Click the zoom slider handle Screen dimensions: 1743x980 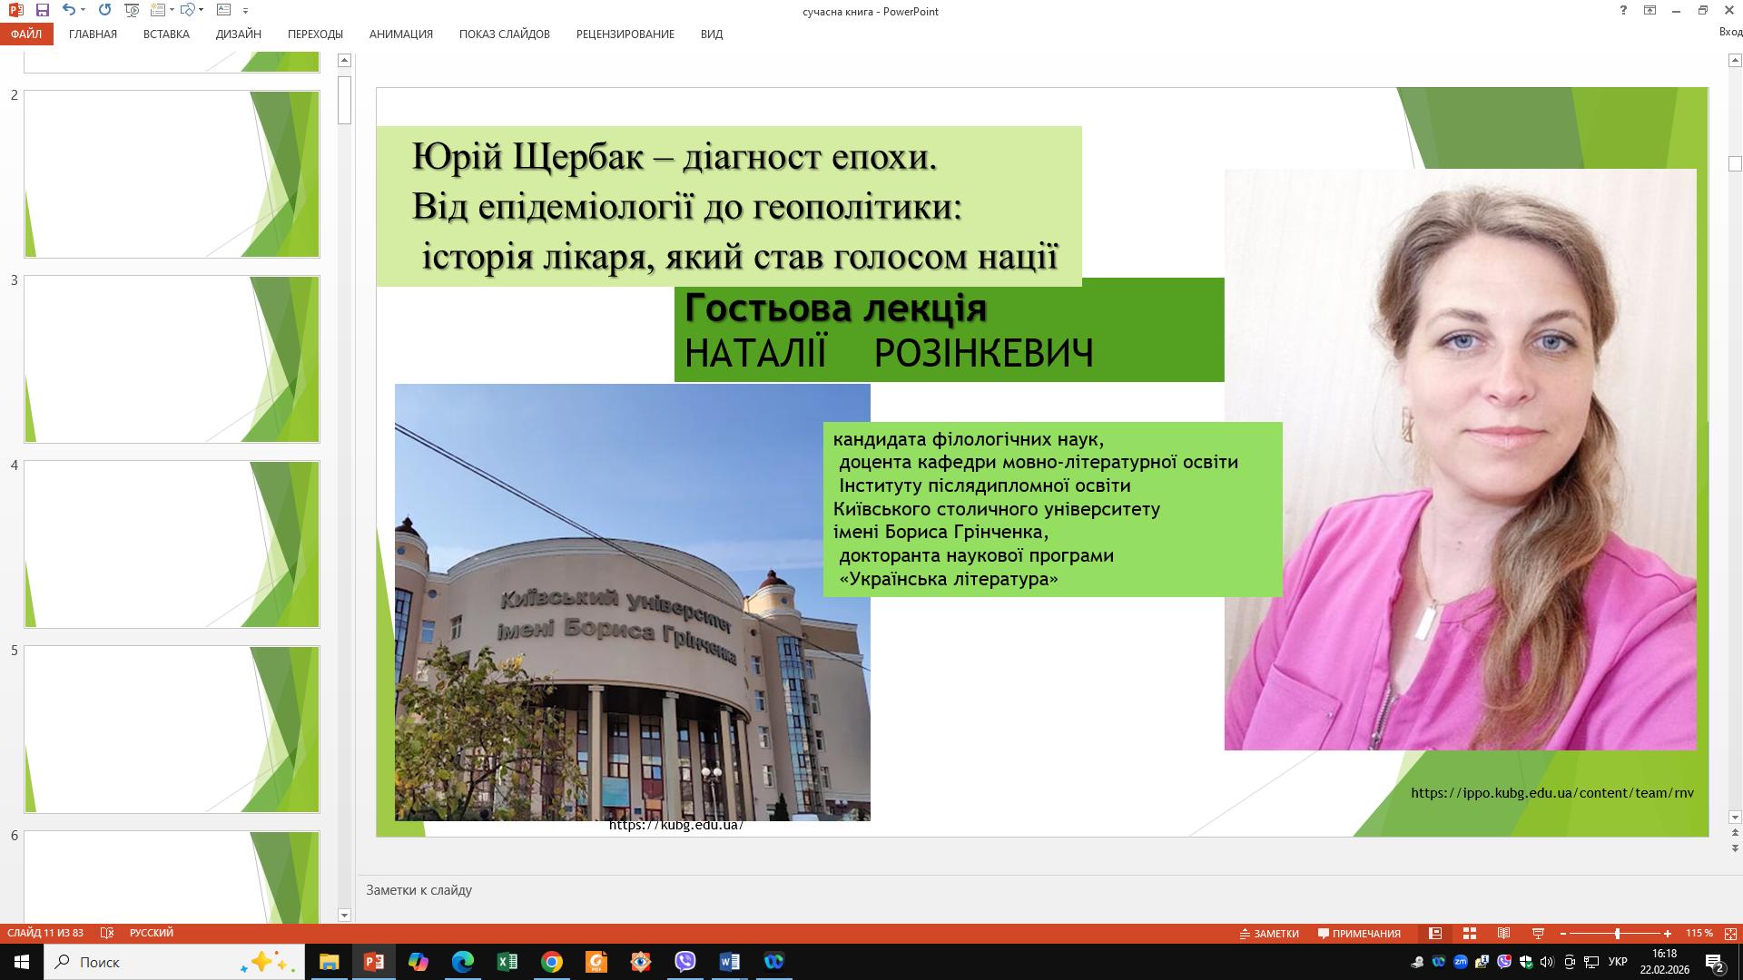point(1617,933)
